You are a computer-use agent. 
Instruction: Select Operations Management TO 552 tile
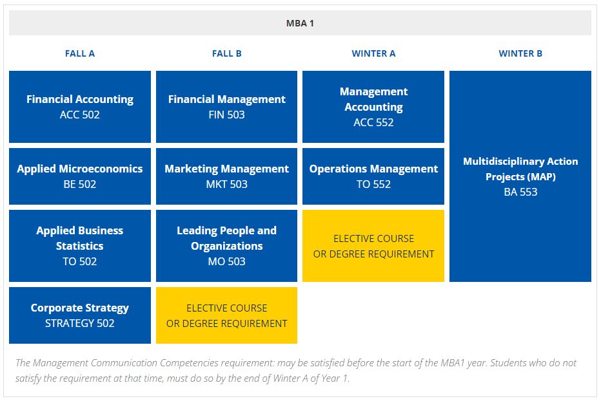click(x=373, y=176)
